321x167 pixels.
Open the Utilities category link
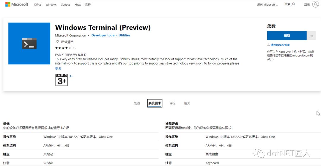[124, 35]
